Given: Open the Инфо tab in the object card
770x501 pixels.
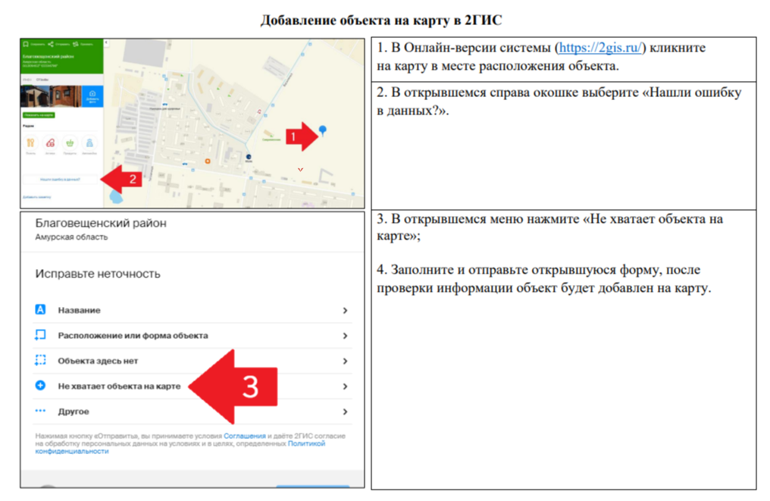Looking at the screenshot, I should click(27, 79).
